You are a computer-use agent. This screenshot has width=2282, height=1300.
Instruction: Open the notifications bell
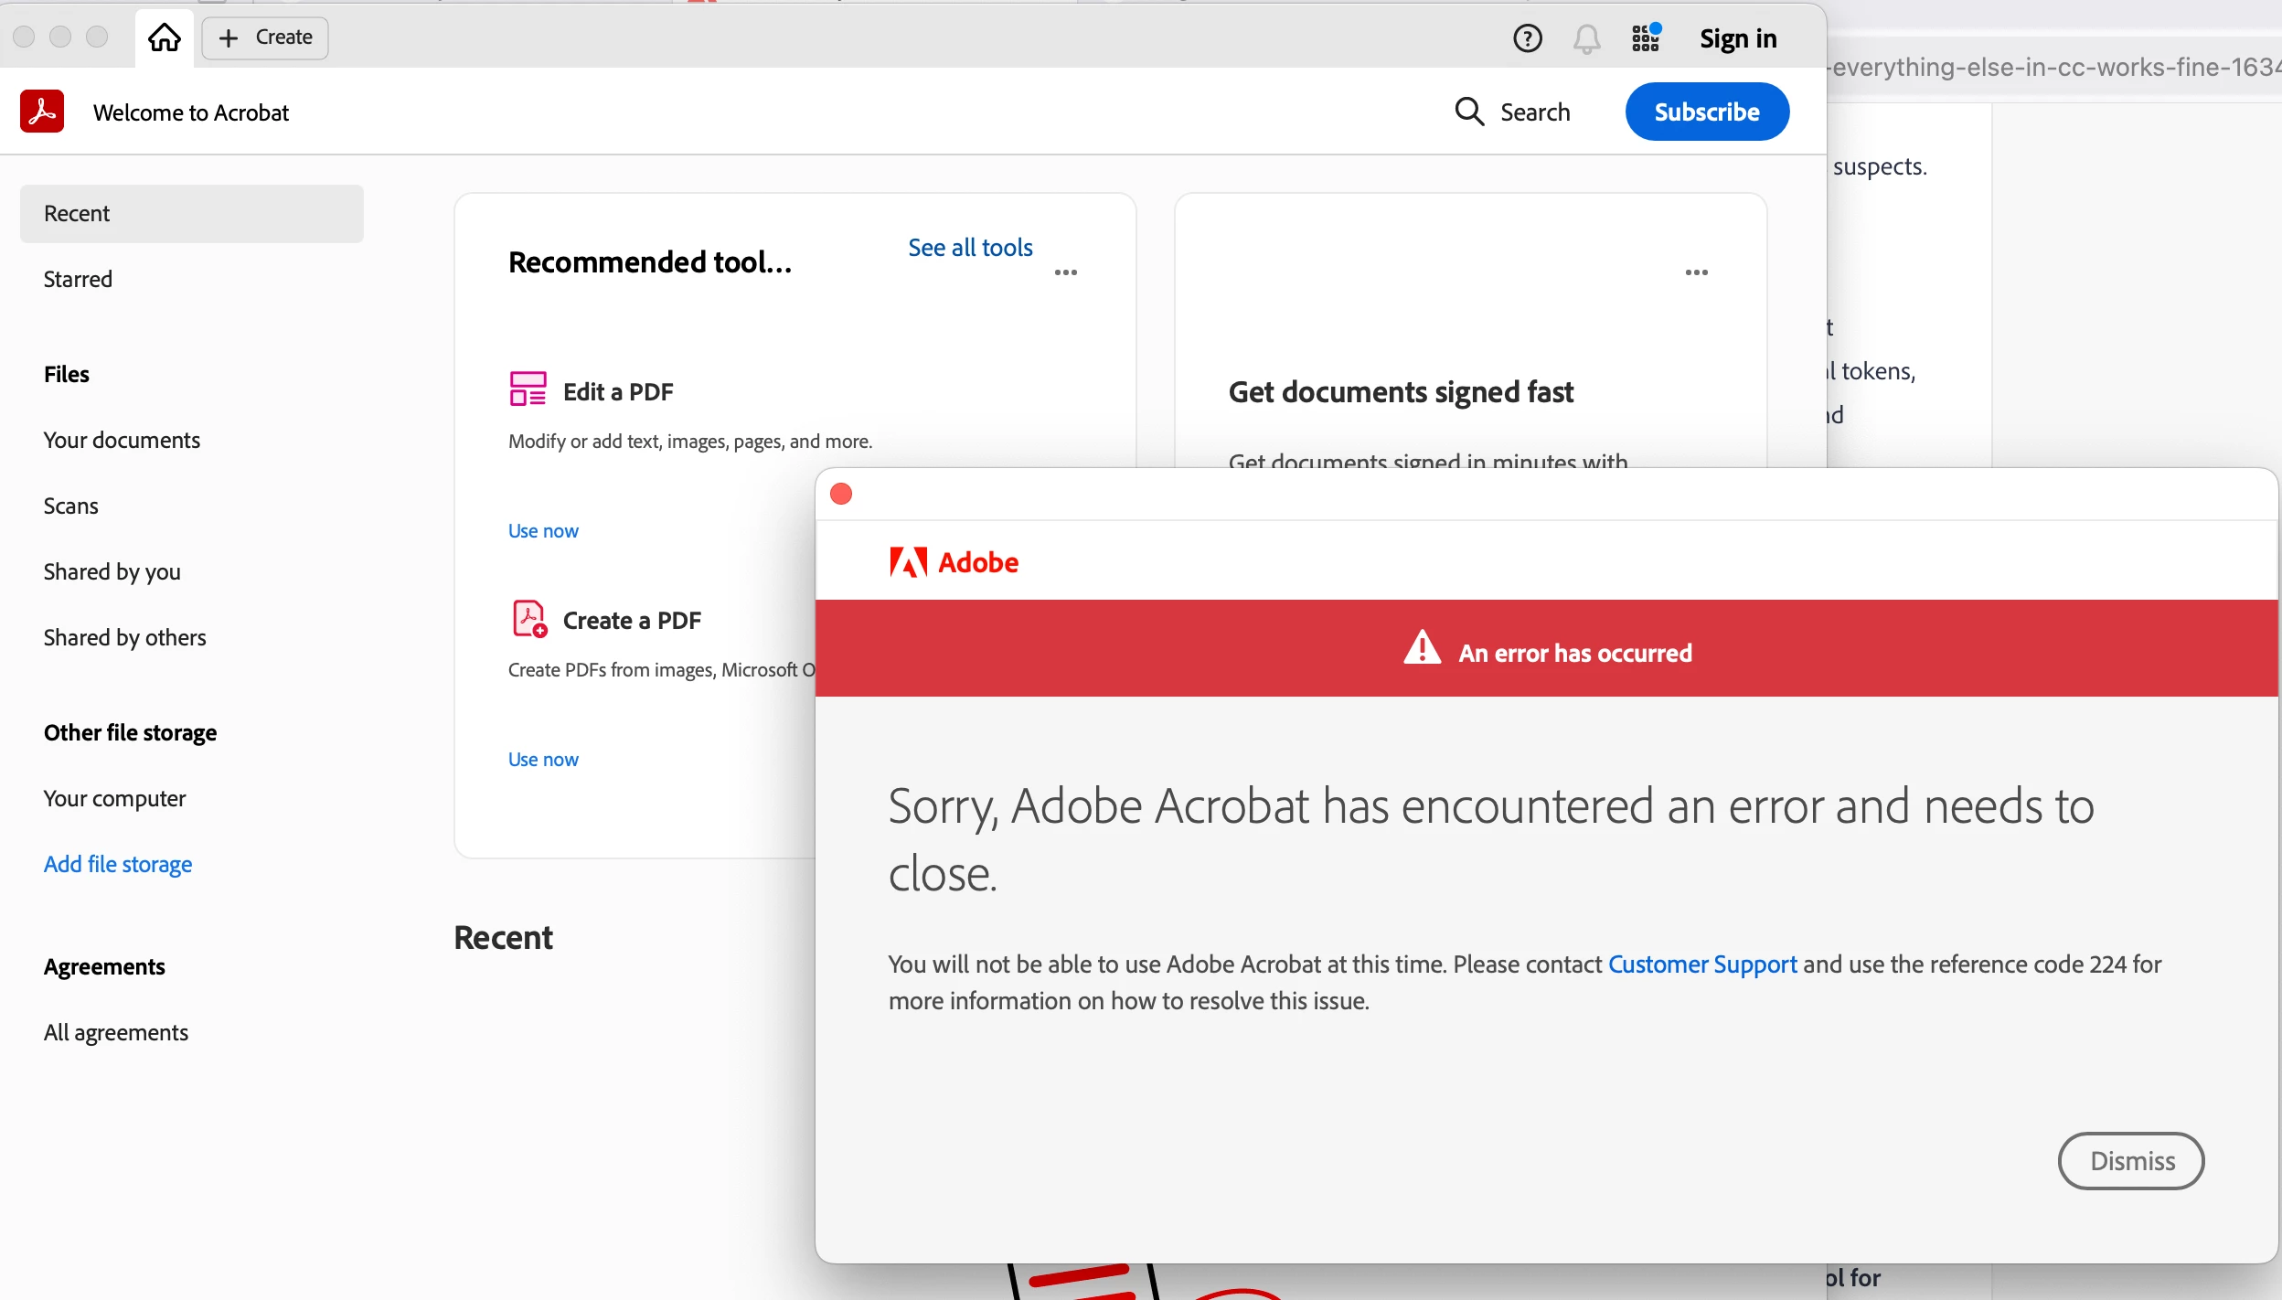click(1586, 38)
